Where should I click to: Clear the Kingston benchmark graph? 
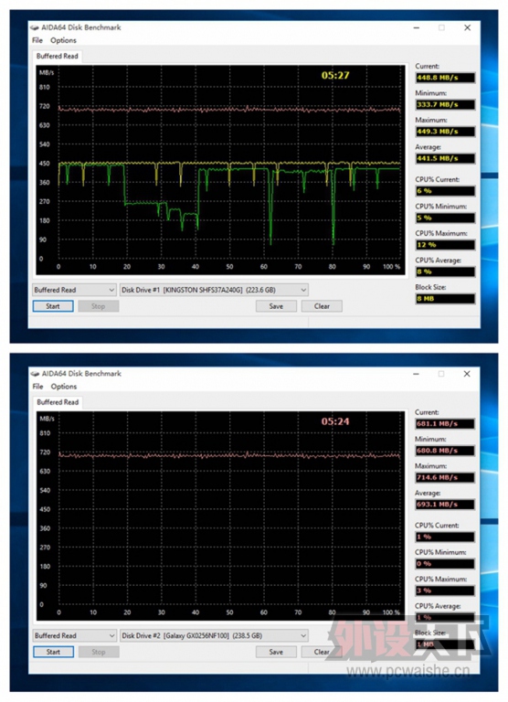point(322,307)
